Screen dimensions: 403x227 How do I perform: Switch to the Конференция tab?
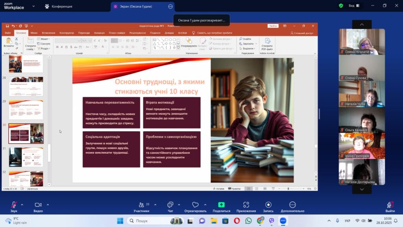(x=58, y=6)
